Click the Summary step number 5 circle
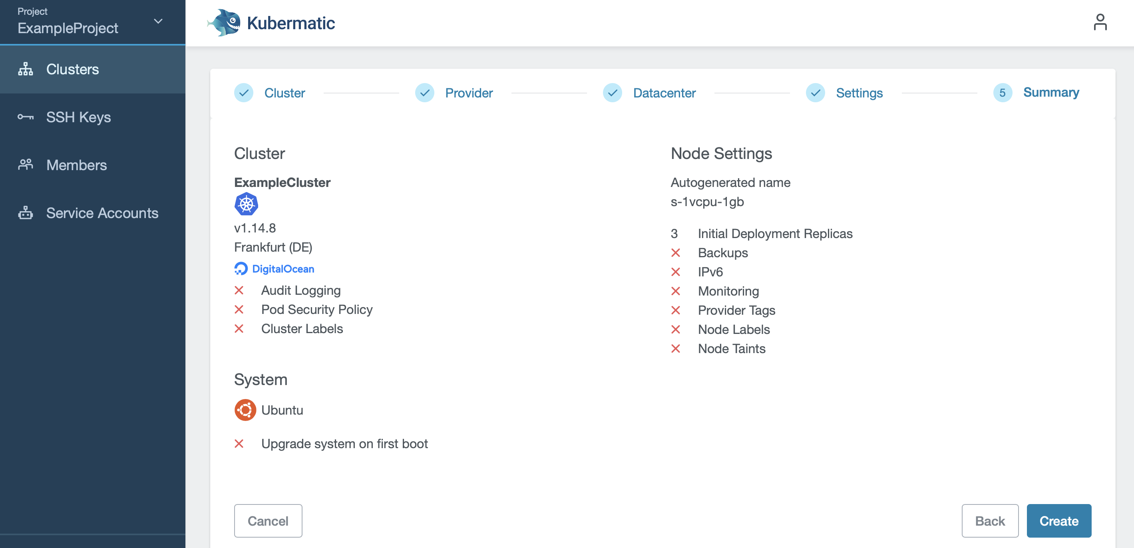1134x548 pixels. coord(1003,93)
